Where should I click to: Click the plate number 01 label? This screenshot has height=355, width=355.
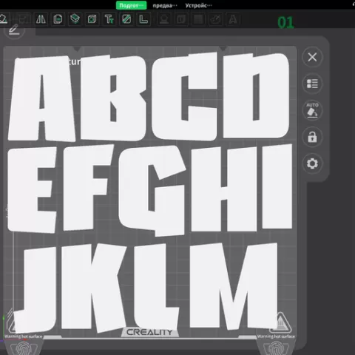(x=285, y=22)
